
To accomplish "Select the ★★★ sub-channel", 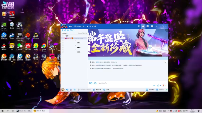I will pos(79,47).
